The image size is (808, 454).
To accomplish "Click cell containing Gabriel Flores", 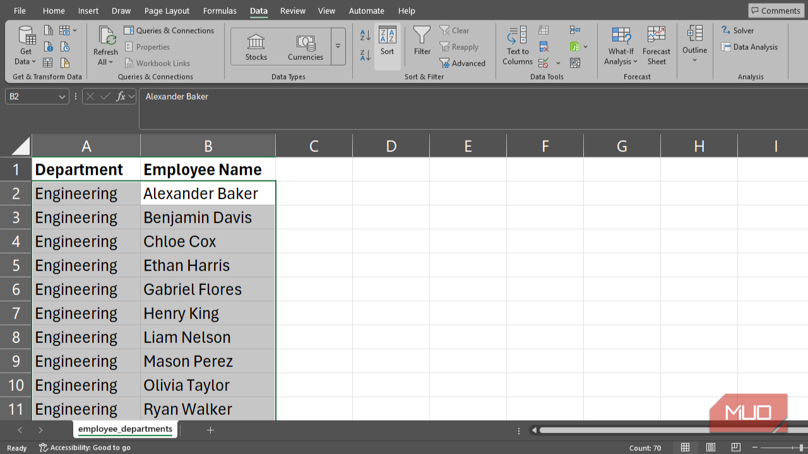I will tap(208, 289).
